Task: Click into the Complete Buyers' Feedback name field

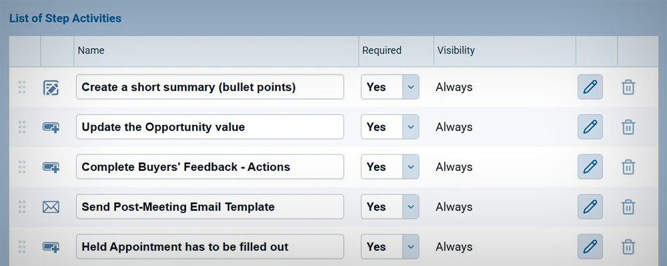Action: pos(210,167)
